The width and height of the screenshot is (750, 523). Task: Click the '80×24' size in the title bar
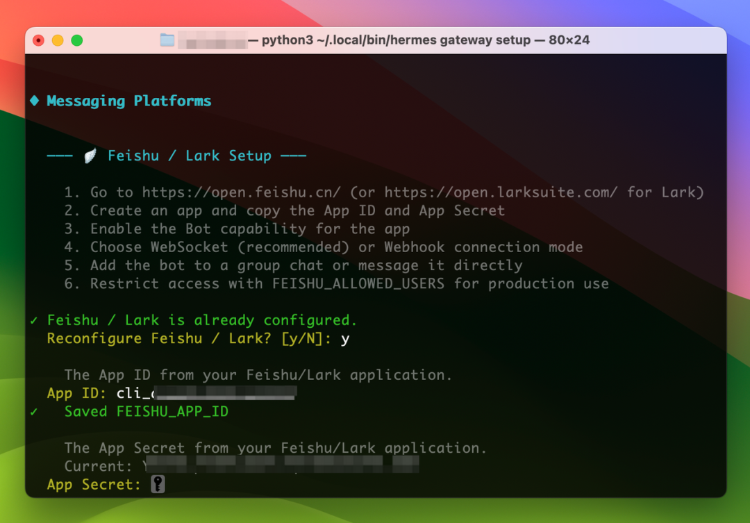569,40
